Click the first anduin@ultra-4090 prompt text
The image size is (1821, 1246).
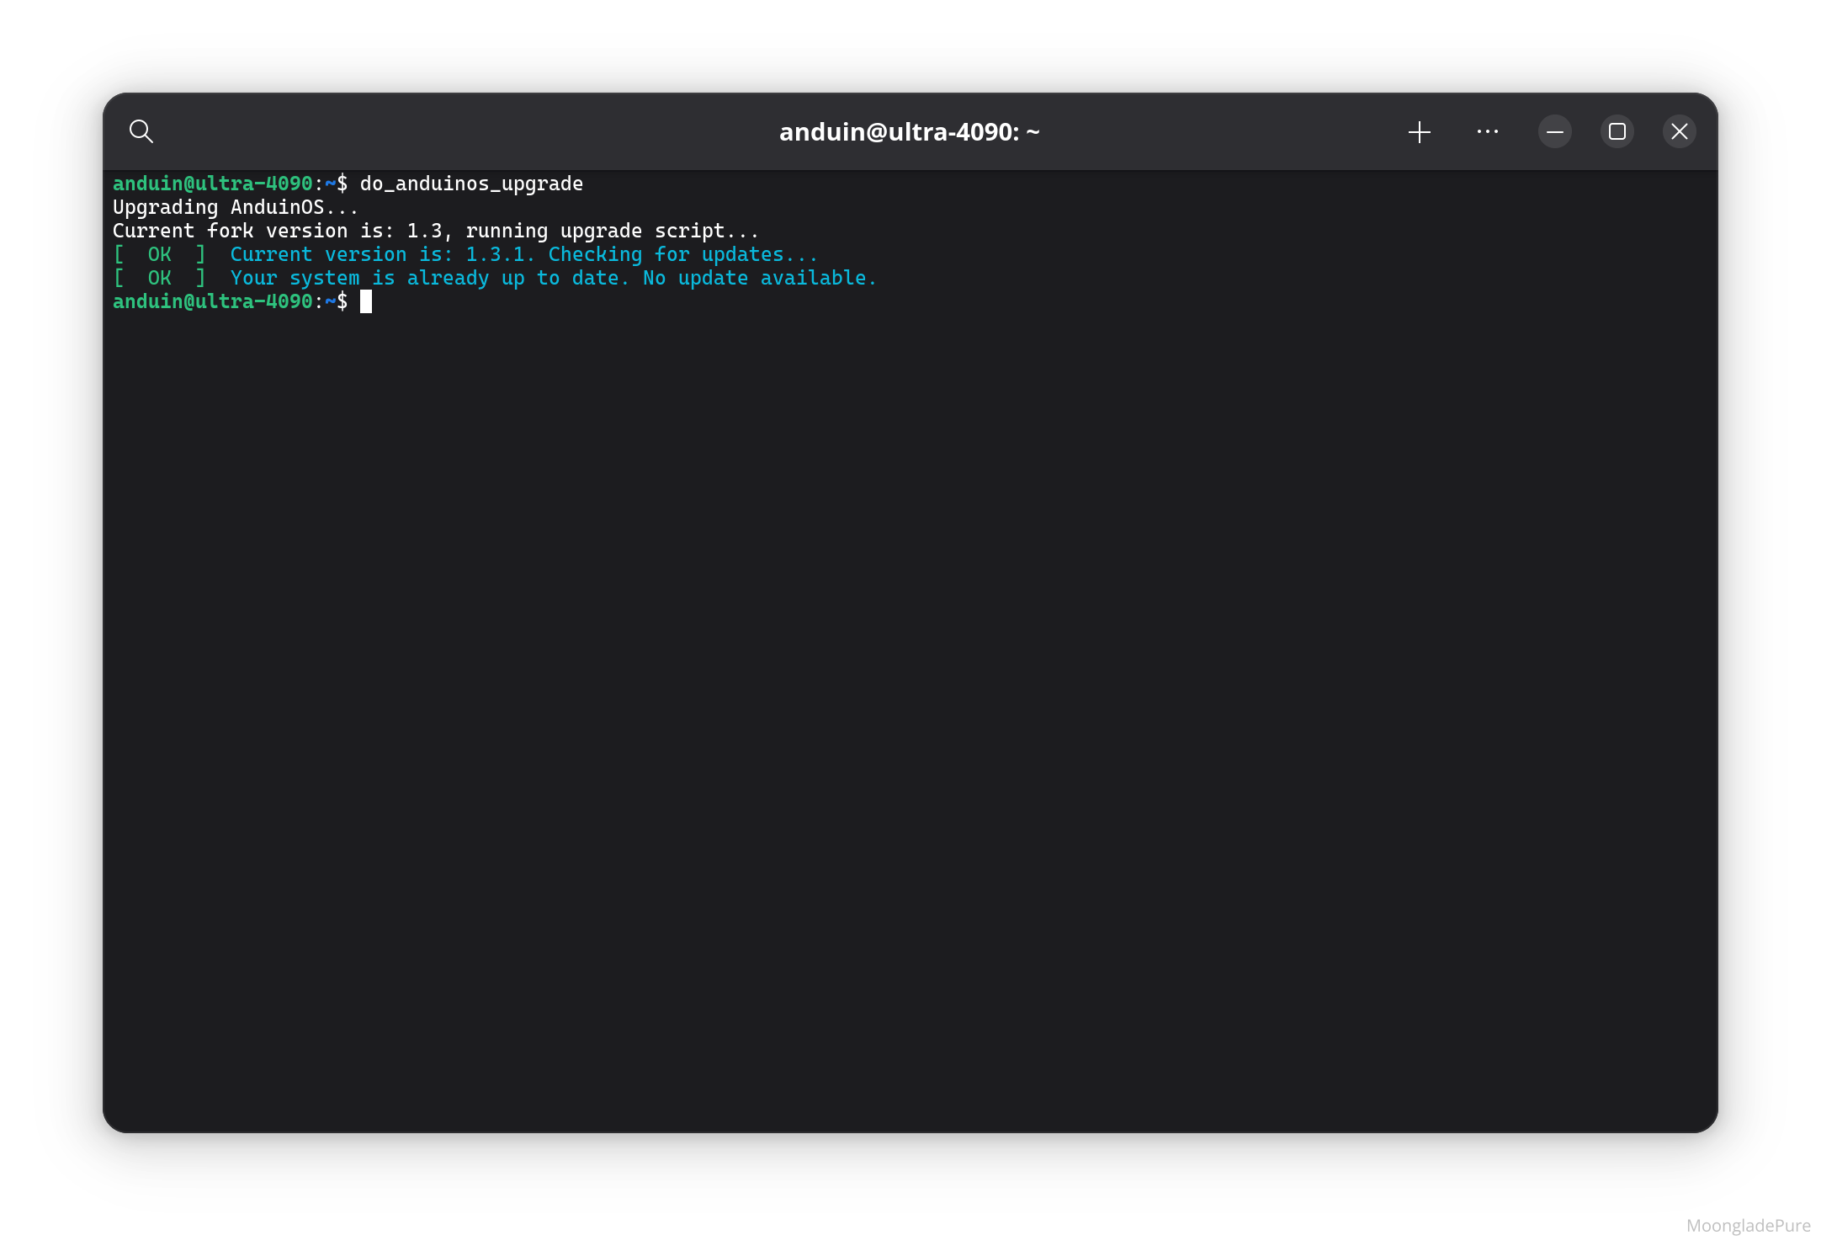213,184
